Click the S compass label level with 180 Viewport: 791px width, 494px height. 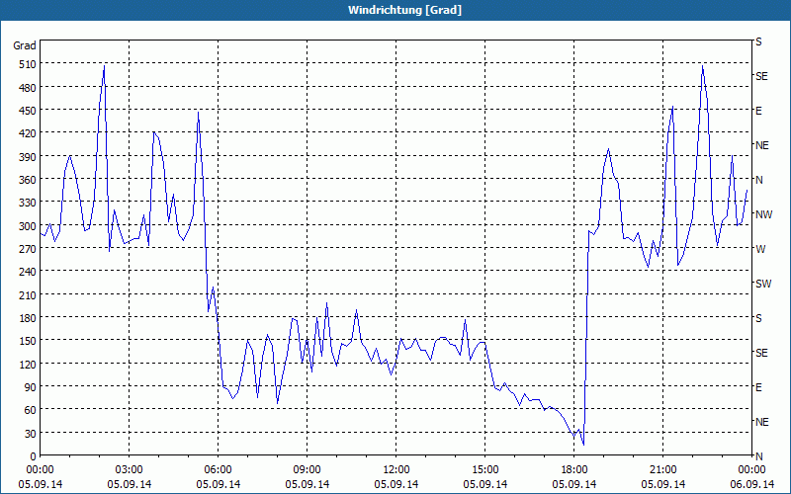[x=758, y=318]
